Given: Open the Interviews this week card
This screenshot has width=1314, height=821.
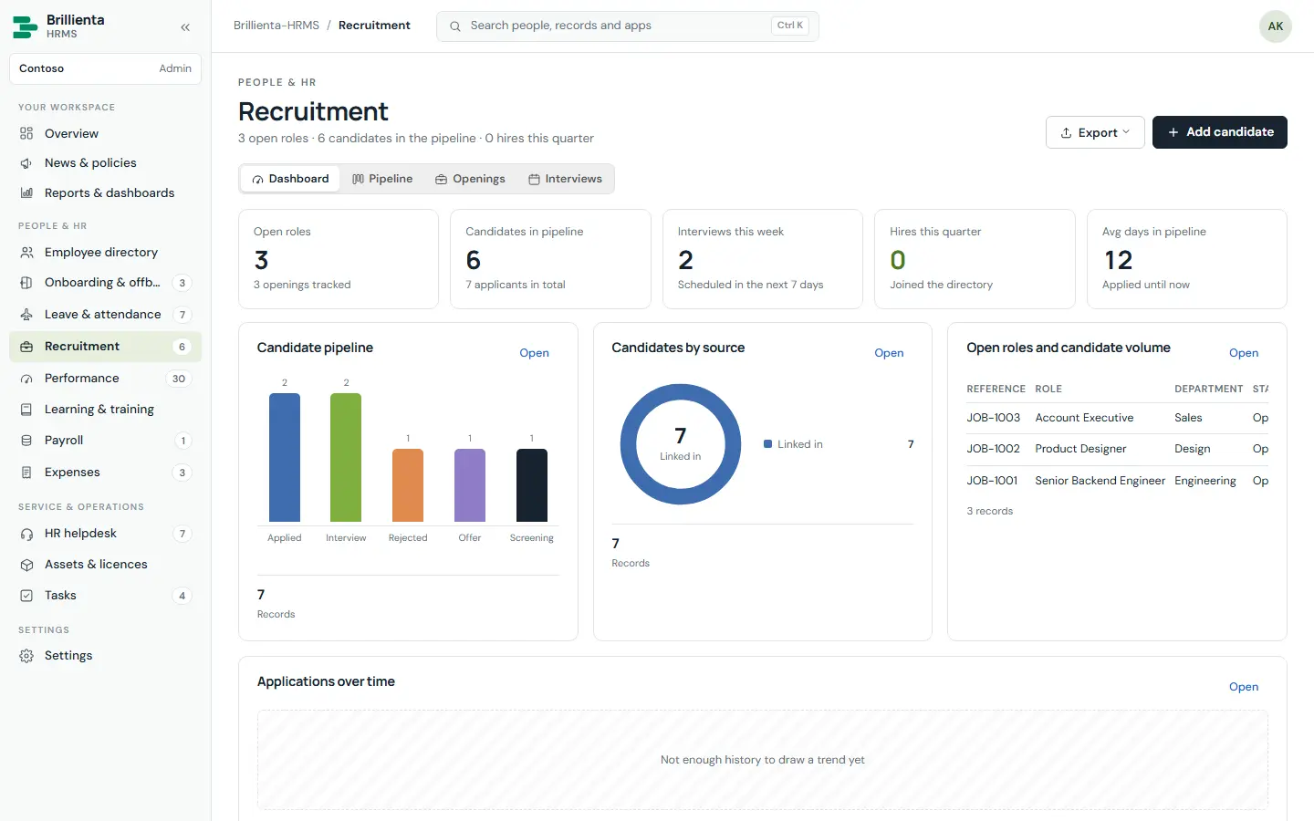Looking at the screenshot, I should tap(762, 259).
